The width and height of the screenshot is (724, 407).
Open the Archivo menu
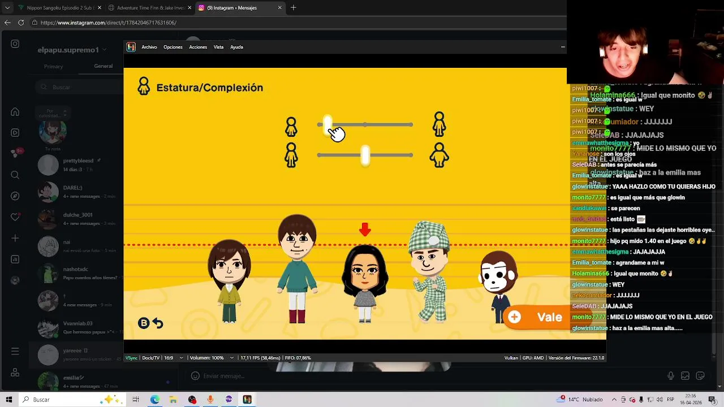point(149,47)
